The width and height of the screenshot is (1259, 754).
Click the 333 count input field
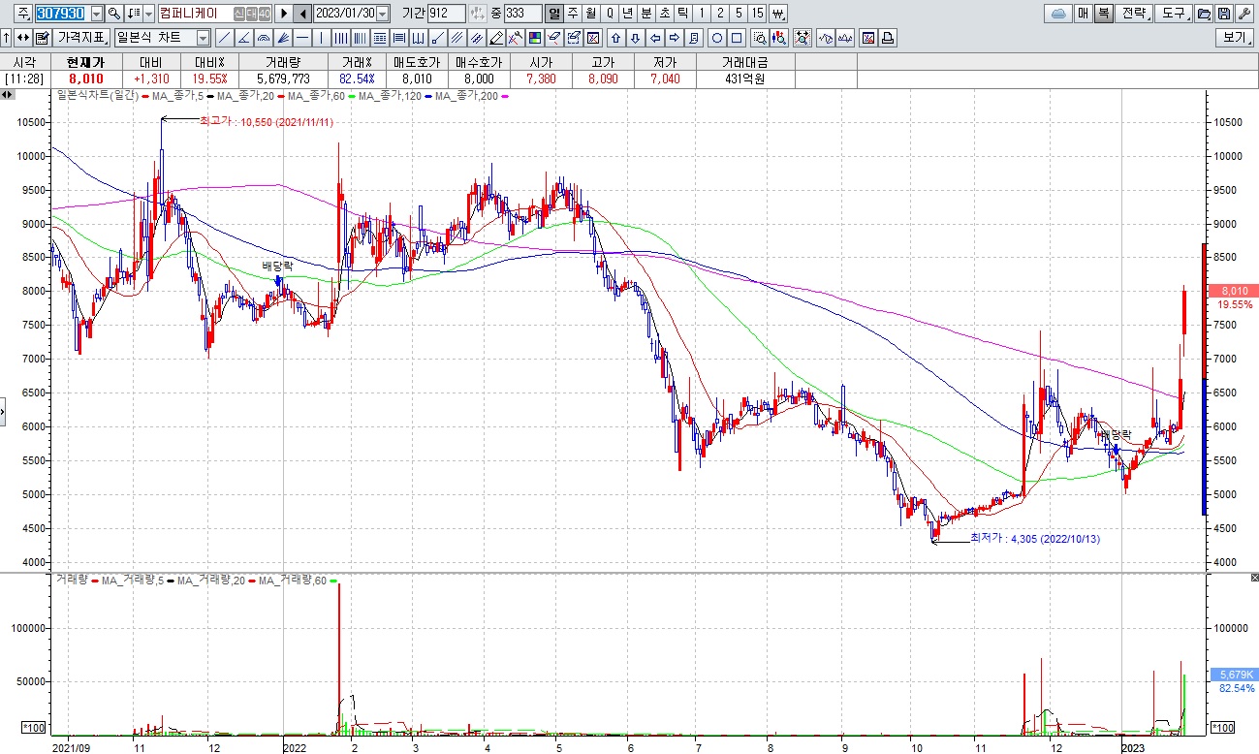click(x=522, y=14)
